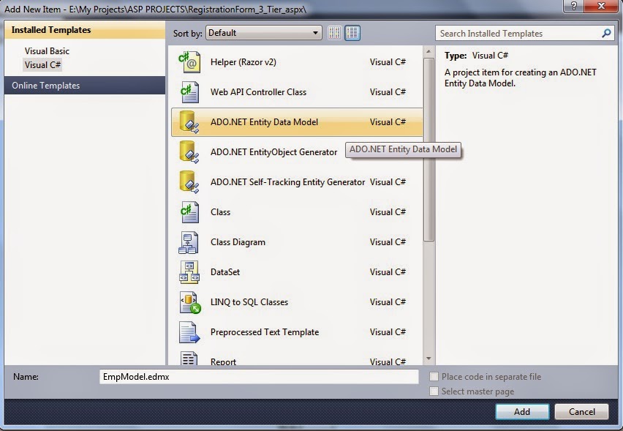
Task: Switch to small icons view
Action: [x=335, y=33]
